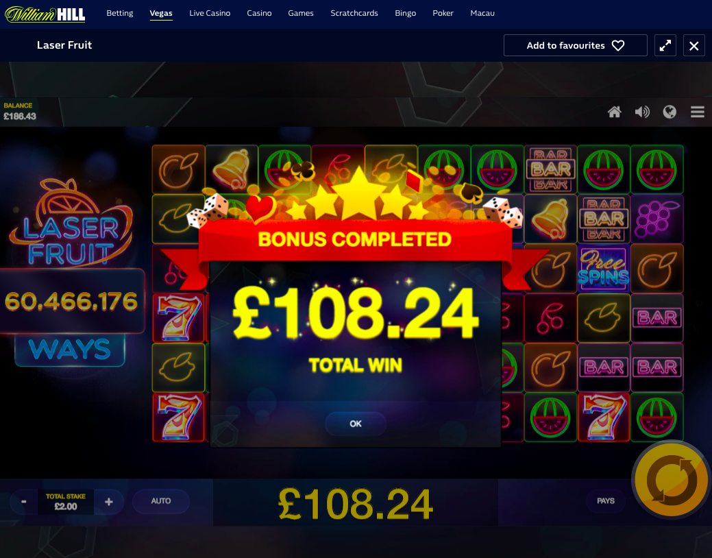Click the home icon in game bar
The image size is (712, 558).
pos(615,112)
